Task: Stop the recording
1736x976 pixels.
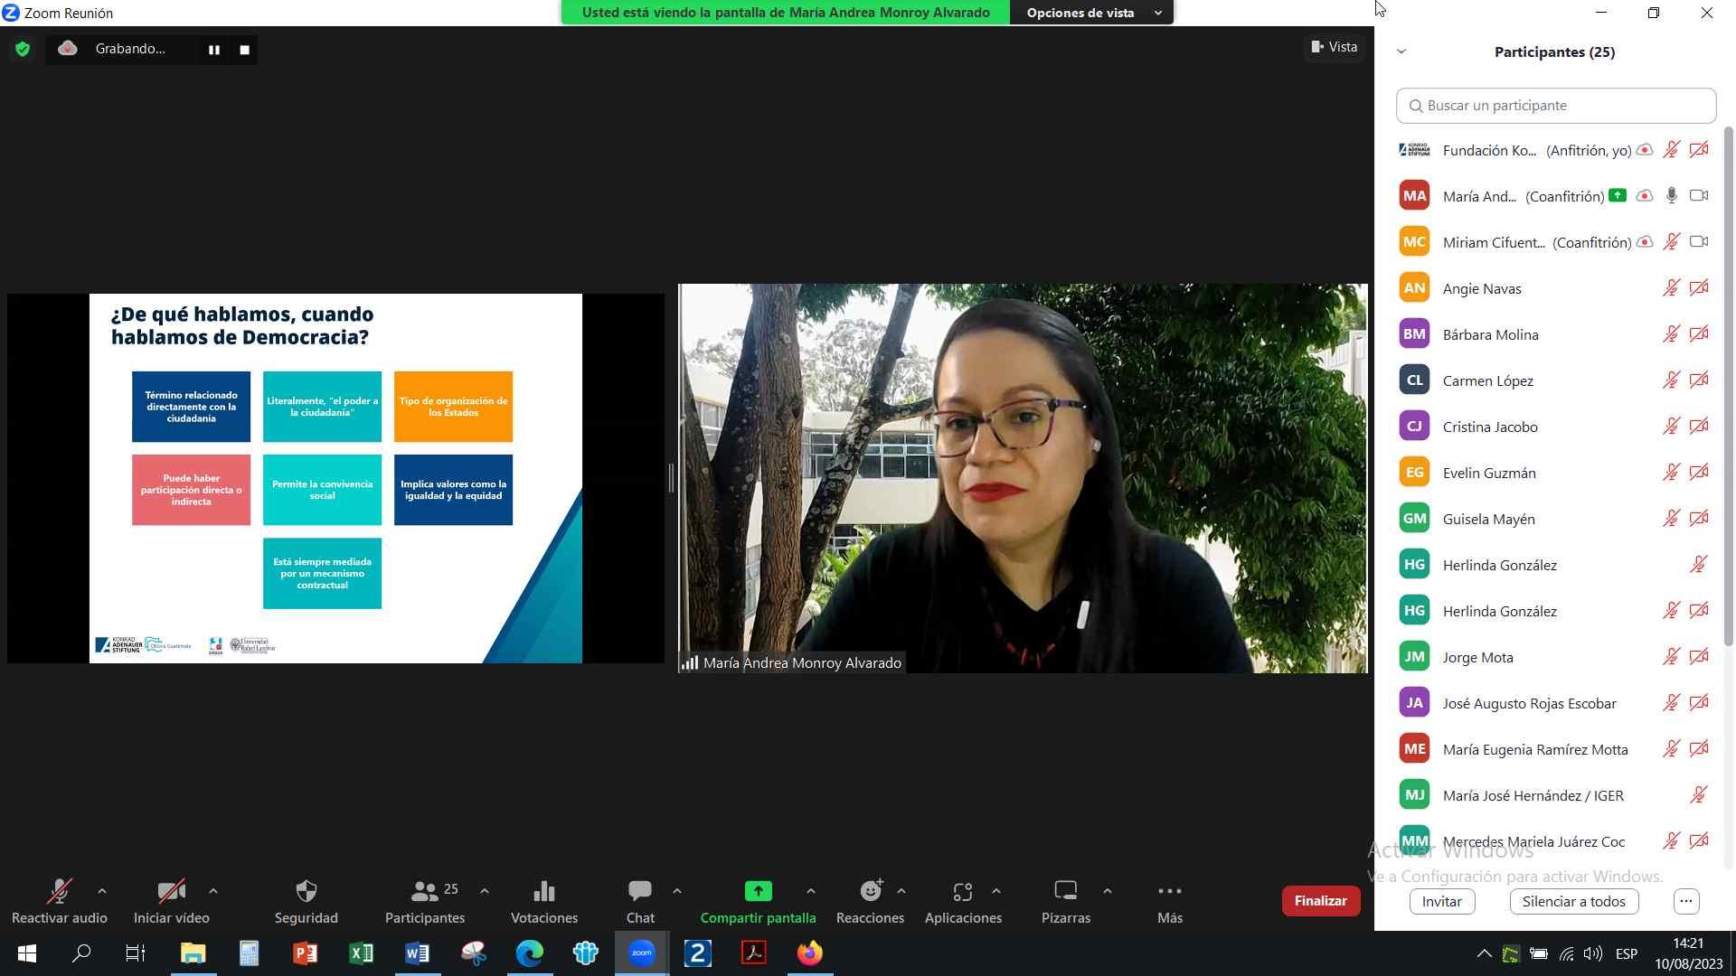Action: pyautogui.click(x=244, y=50)
